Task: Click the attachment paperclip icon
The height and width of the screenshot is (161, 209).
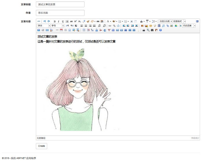Action: tap(168, 26)
